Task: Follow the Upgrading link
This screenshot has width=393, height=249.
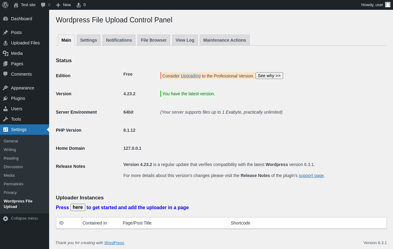Action: coord(191,76)
